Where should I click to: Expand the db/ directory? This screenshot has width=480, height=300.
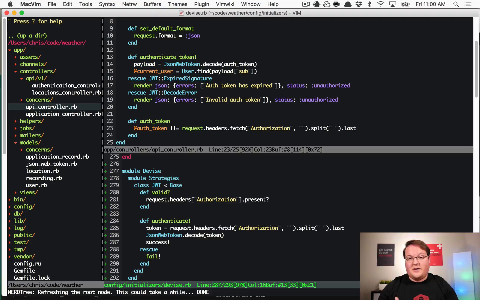click(9, 214)
